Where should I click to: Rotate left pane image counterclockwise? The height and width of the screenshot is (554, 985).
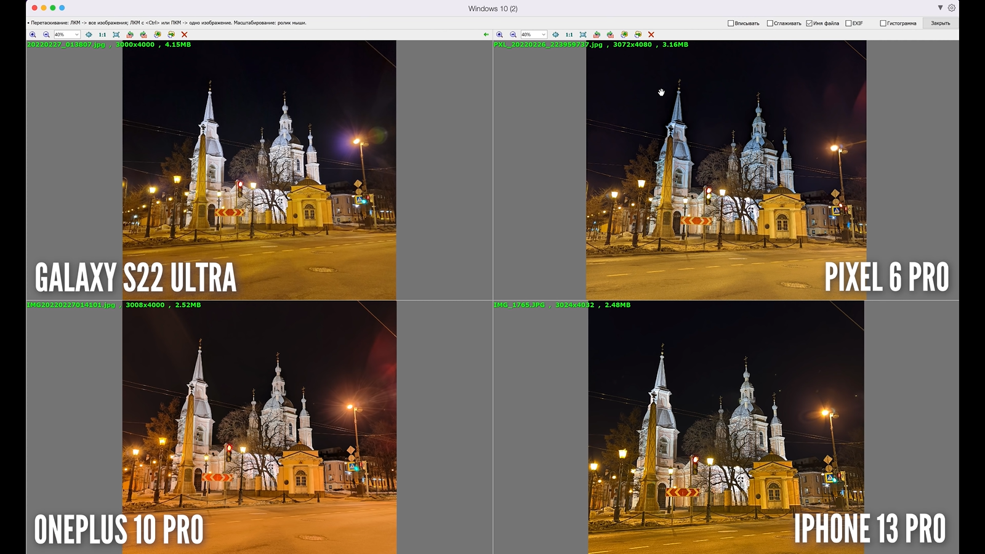click(130, 34)
